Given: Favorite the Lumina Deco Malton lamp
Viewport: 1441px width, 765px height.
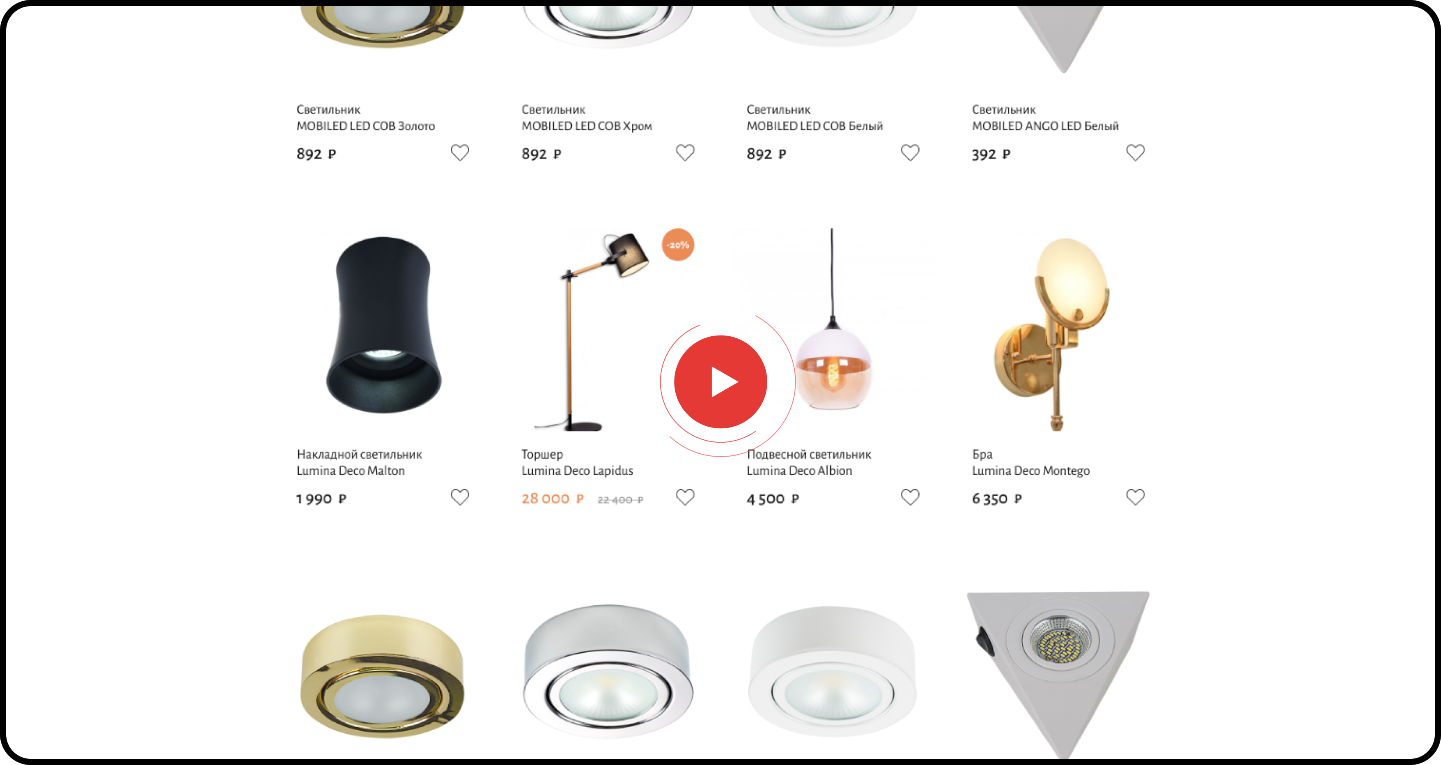Looking at the screenshot, I should (460, 497).
